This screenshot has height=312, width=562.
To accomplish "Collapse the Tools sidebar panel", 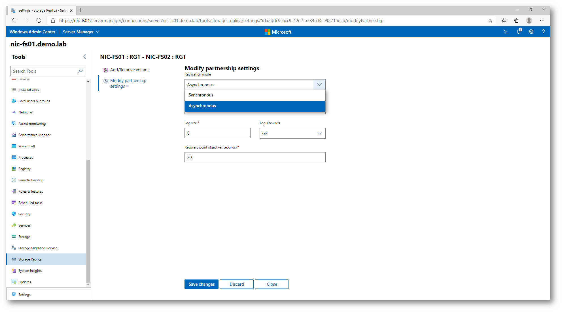I will tap(85, 57).
